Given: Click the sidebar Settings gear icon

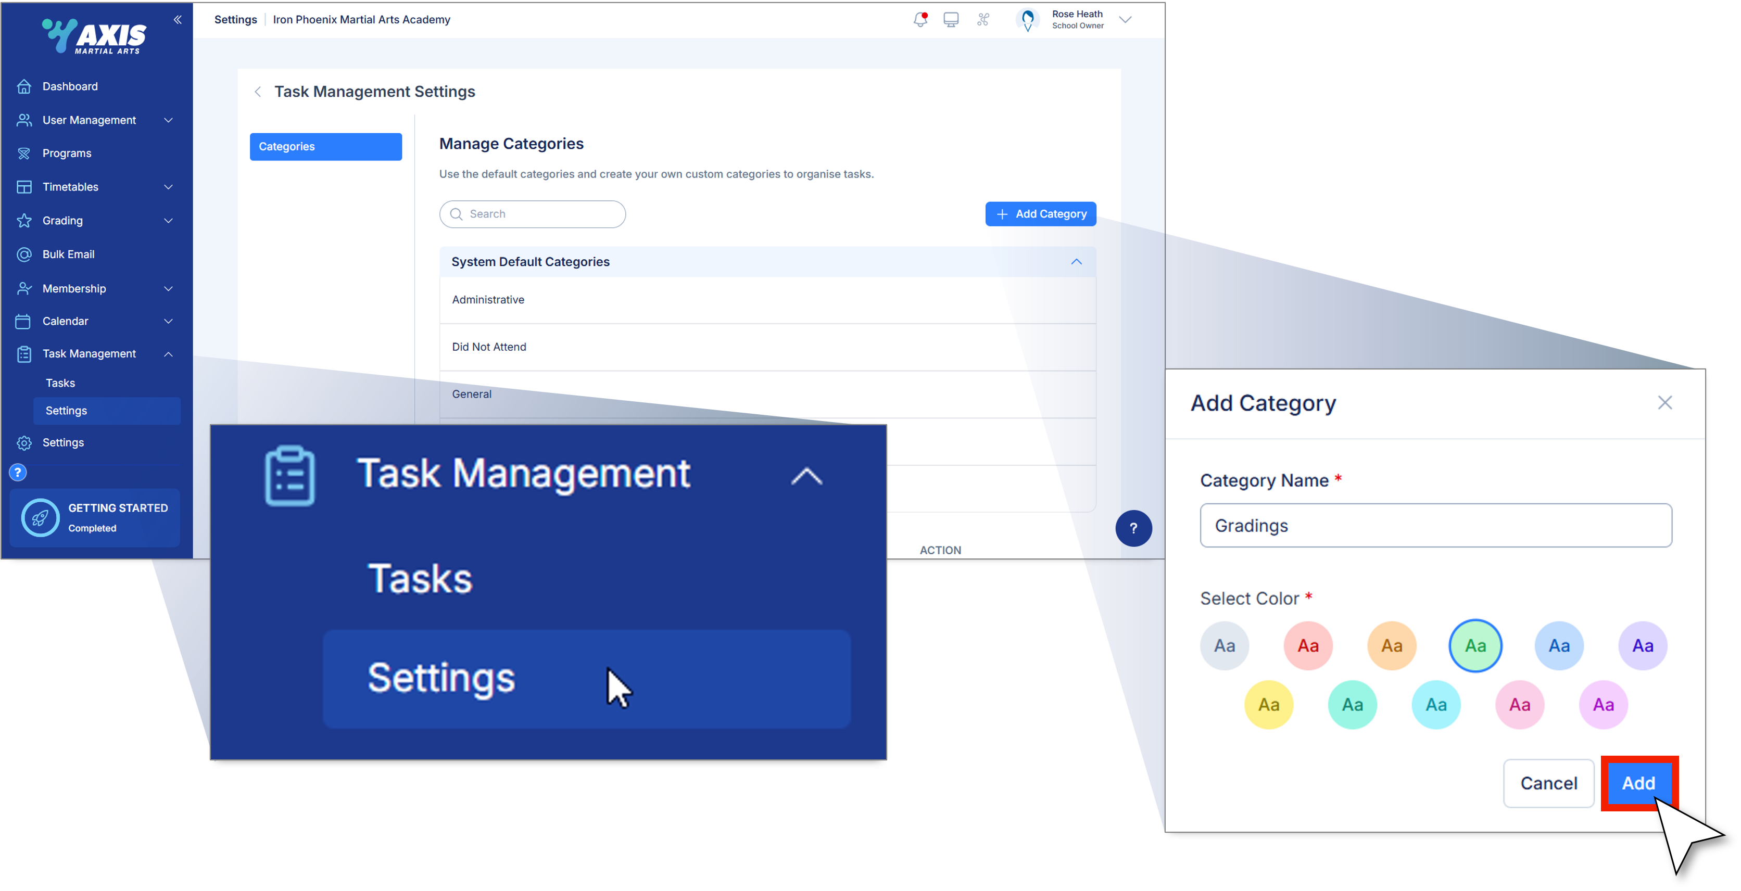Looking at the screenshot, I should point(24,443).
